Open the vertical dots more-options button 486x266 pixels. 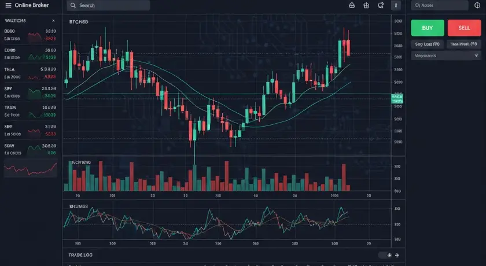[396, 5]
